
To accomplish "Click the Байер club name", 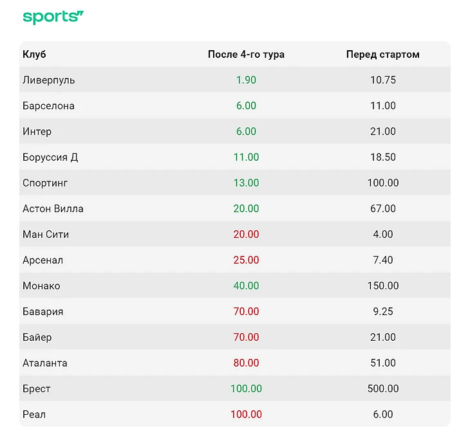I will pyautogui.click(x=37, y=338).
